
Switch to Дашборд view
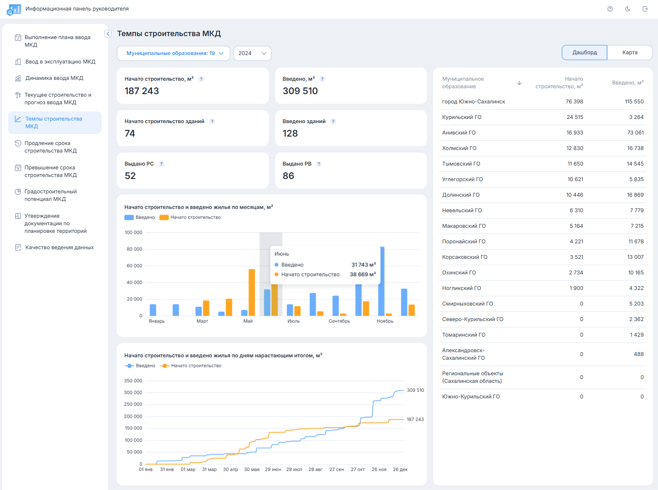(584, 53)
